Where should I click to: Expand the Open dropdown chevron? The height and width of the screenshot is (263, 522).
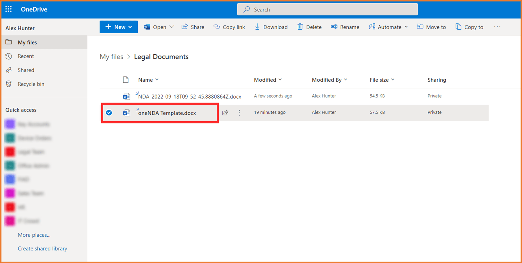tap(172, 27)
